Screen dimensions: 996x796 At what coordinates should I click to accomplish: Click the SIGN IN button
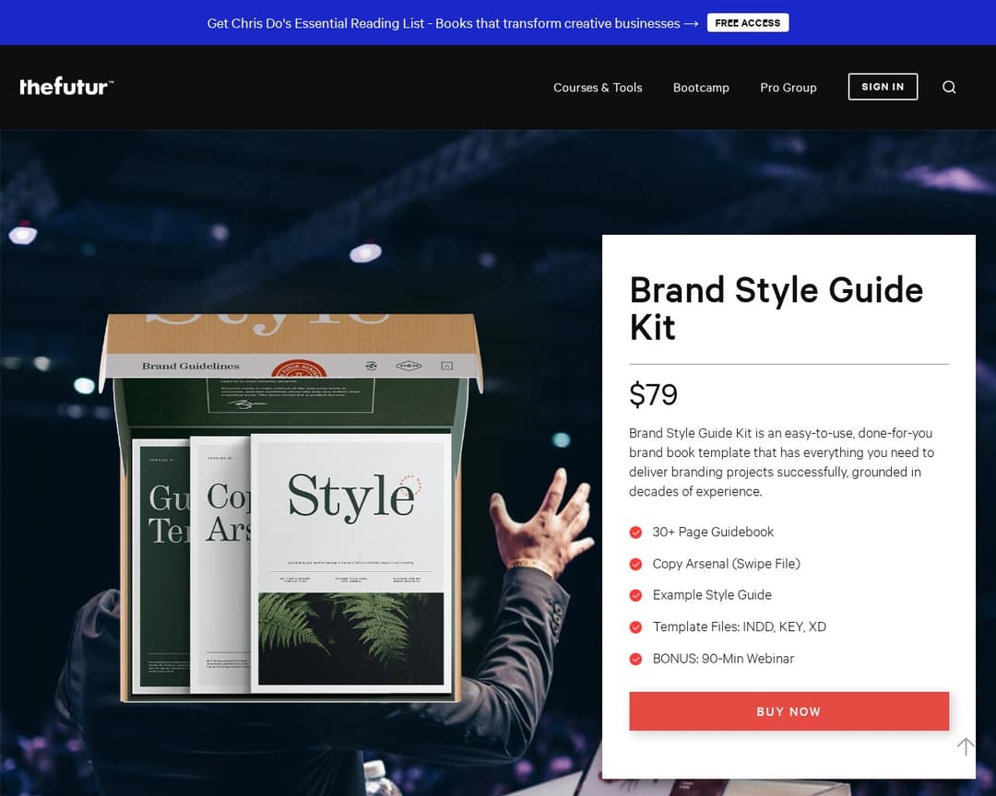pos(883,86)
